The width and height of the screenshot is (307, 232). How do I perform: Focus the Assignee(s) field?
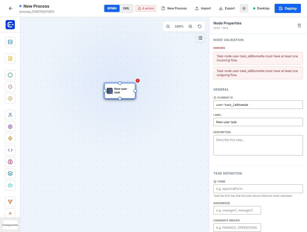click(x=237, y=210)
